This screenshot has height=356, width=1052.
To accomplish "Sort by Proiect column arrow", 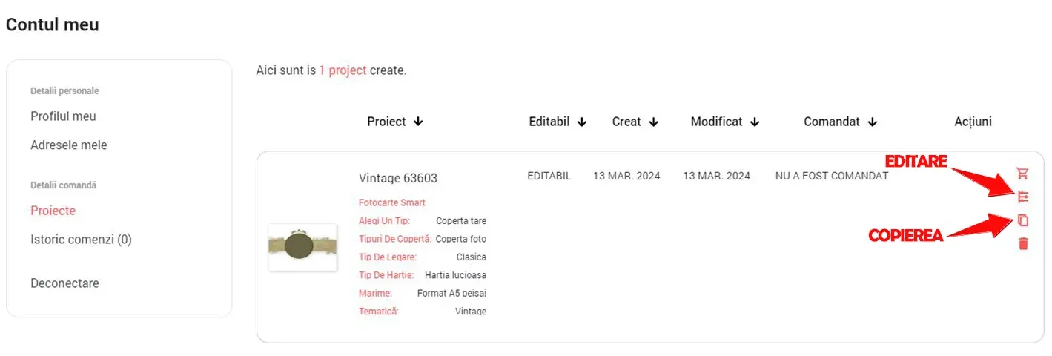I will pos(418,122).
